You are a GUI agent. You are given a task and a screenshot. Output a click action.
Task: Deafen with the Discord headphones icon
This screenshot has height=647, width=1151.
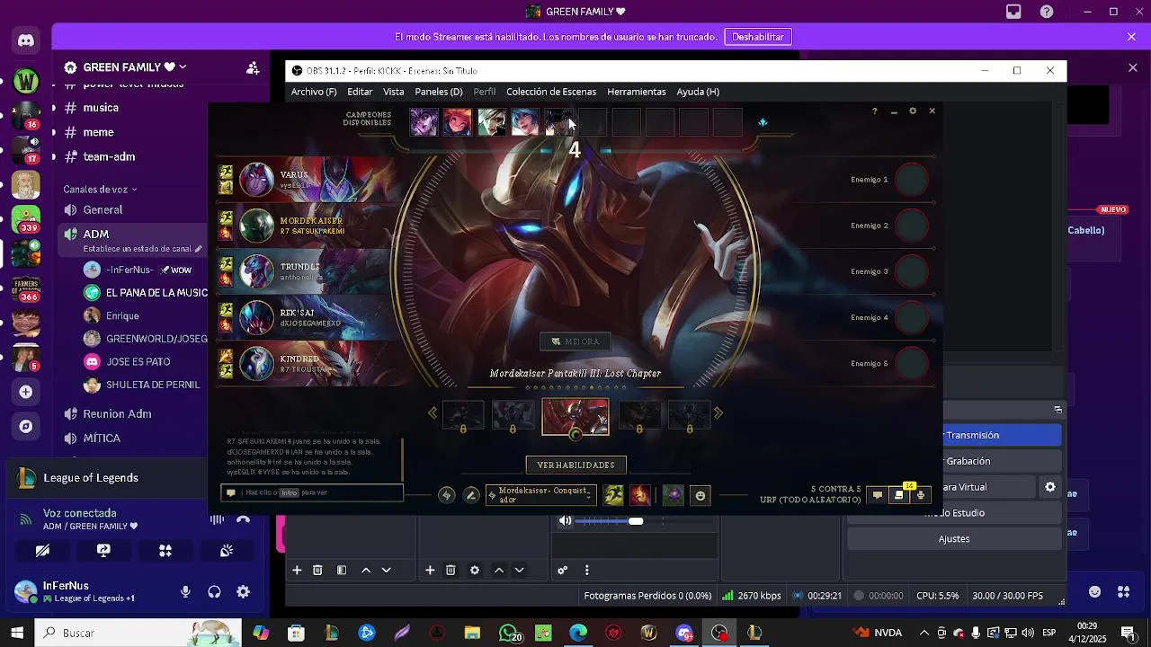point(214,591)
